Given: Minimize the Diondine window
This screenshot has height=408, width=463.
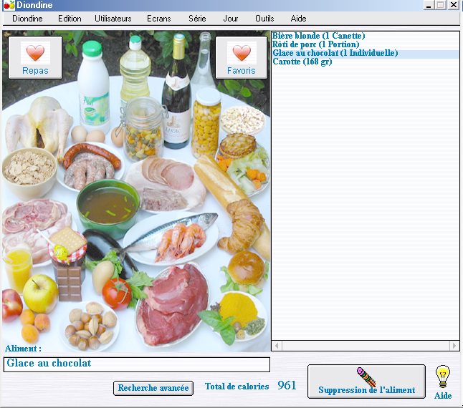Looking at the screenshot, I should pyautogui.click(x=429, y=5).
